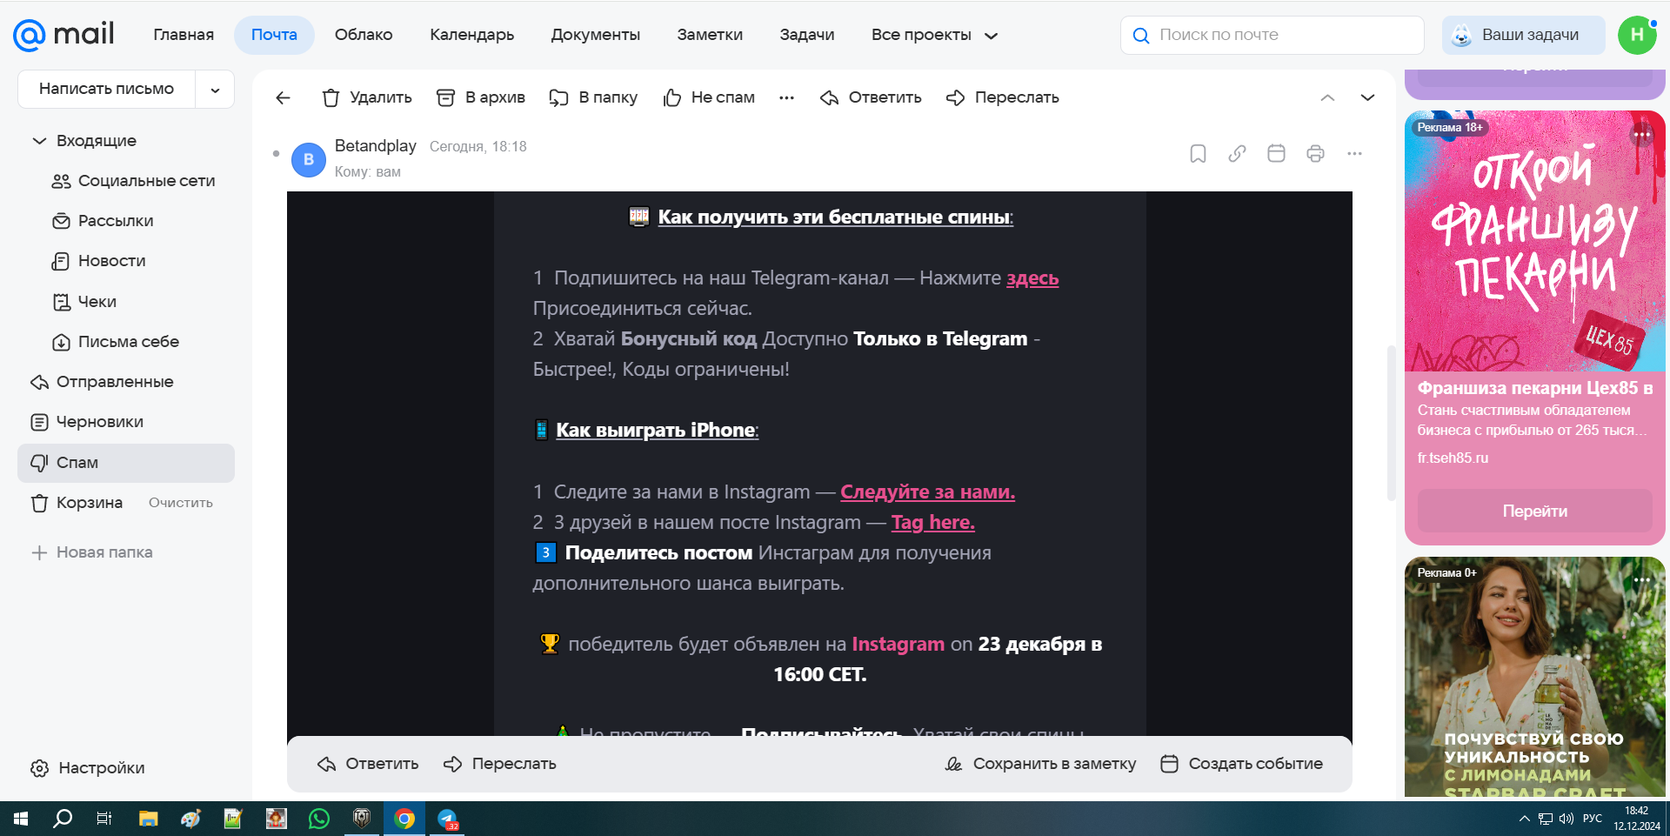Expand the Написать письмо dropdown arrow
The image size is (1670, 836).
click(215, 90)
